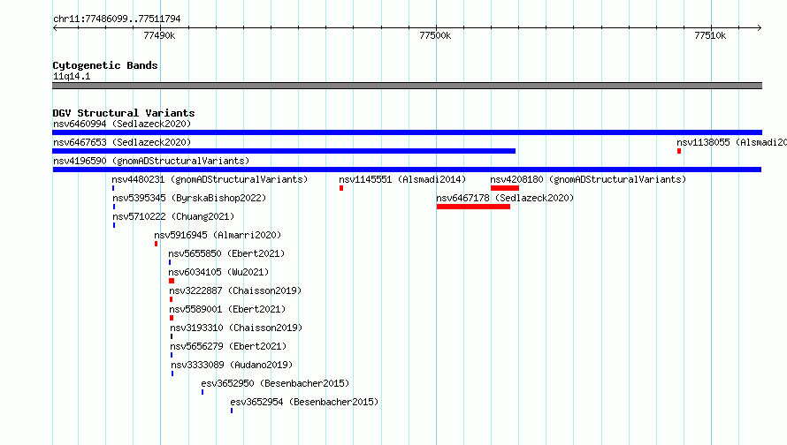This screenshot has width=787, height=445.
Task: Click nsv5656279 (Ebert2021) label
Action: pos(228,346)
